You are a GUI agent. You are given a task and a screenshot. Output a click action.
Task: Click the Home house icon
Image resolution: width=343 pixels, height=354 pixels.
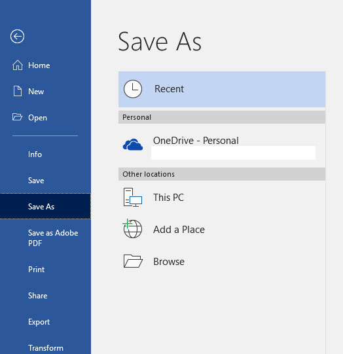18,65
